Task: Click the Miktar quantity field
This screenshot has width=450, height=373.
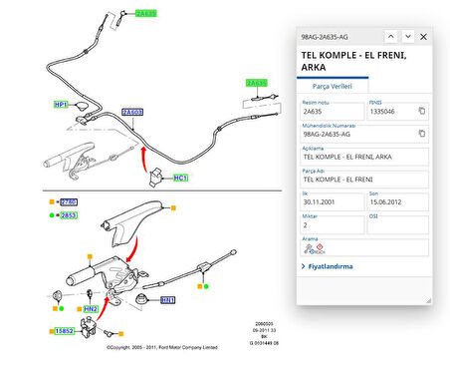Action: 333,225
